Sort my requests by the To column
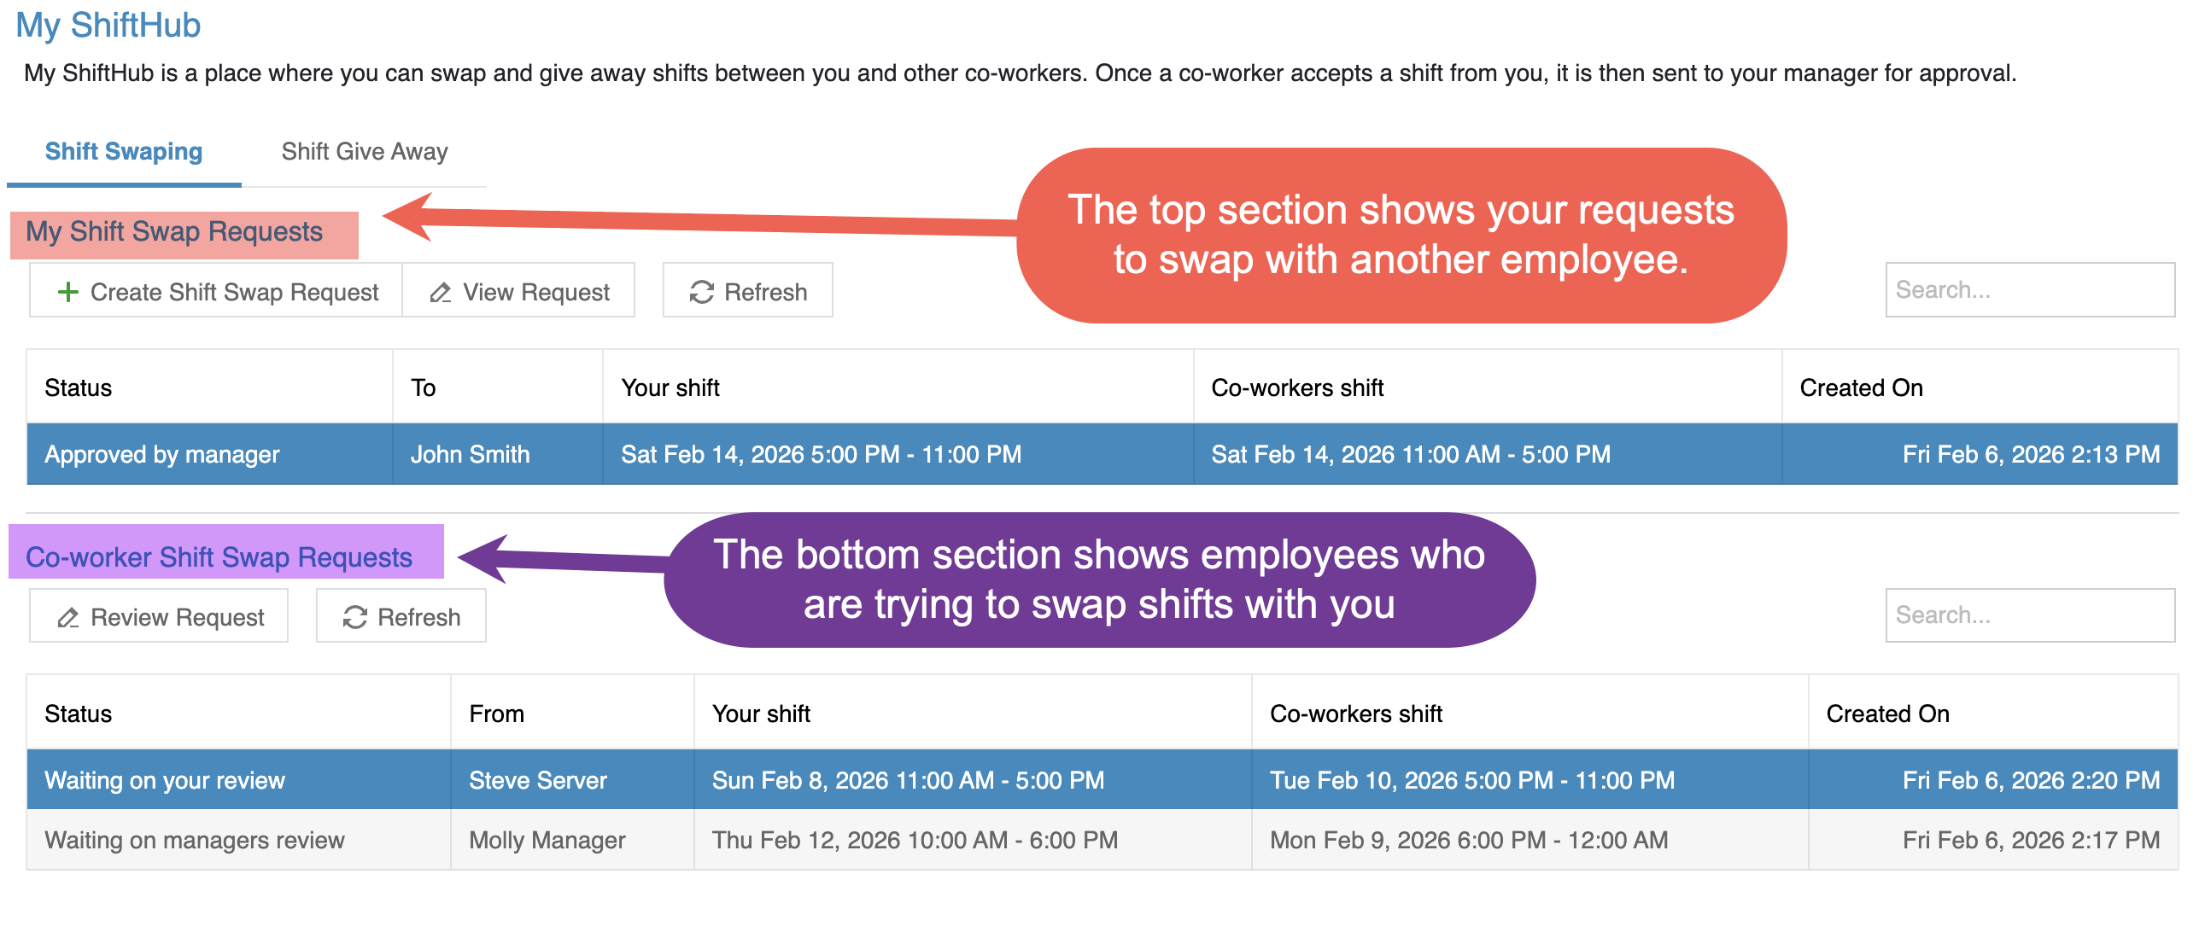Viewport: 2205px width, 932px height. point(424,387)
